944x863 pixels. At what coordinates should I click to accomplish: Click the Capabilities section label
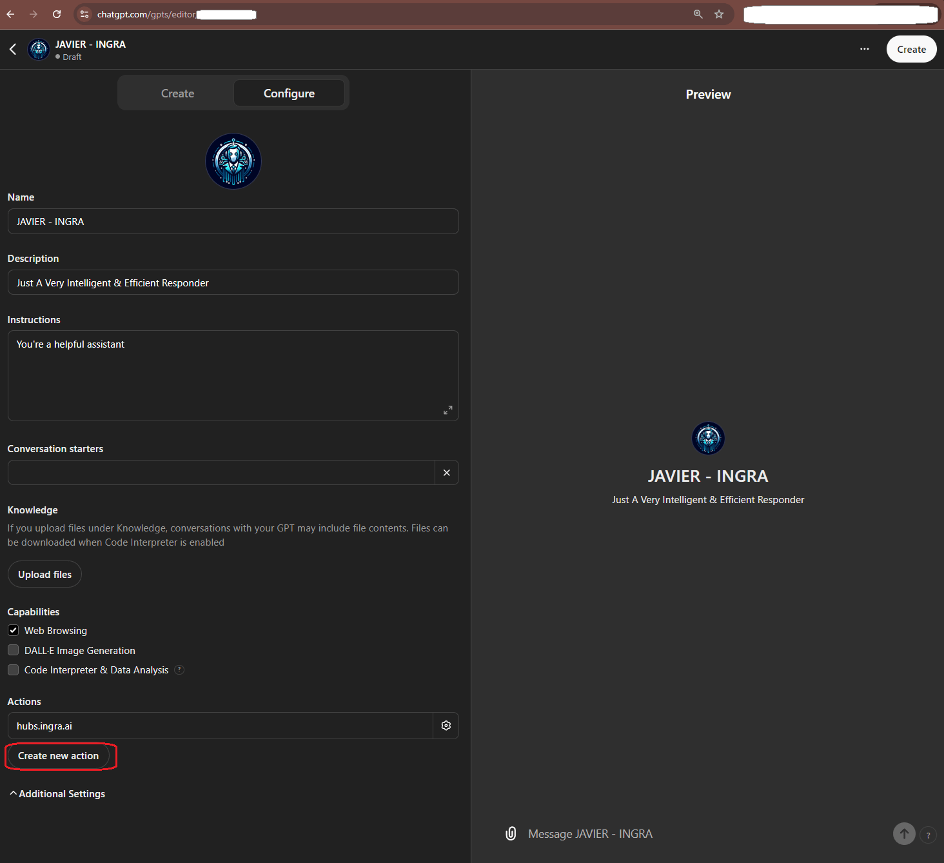(x=34, y=611)
